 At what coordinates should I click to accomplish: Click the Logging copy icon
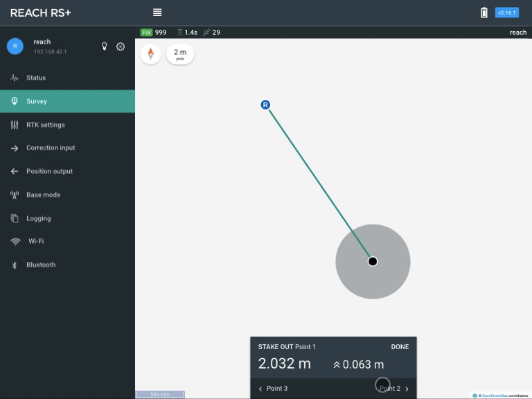(15, 218)
